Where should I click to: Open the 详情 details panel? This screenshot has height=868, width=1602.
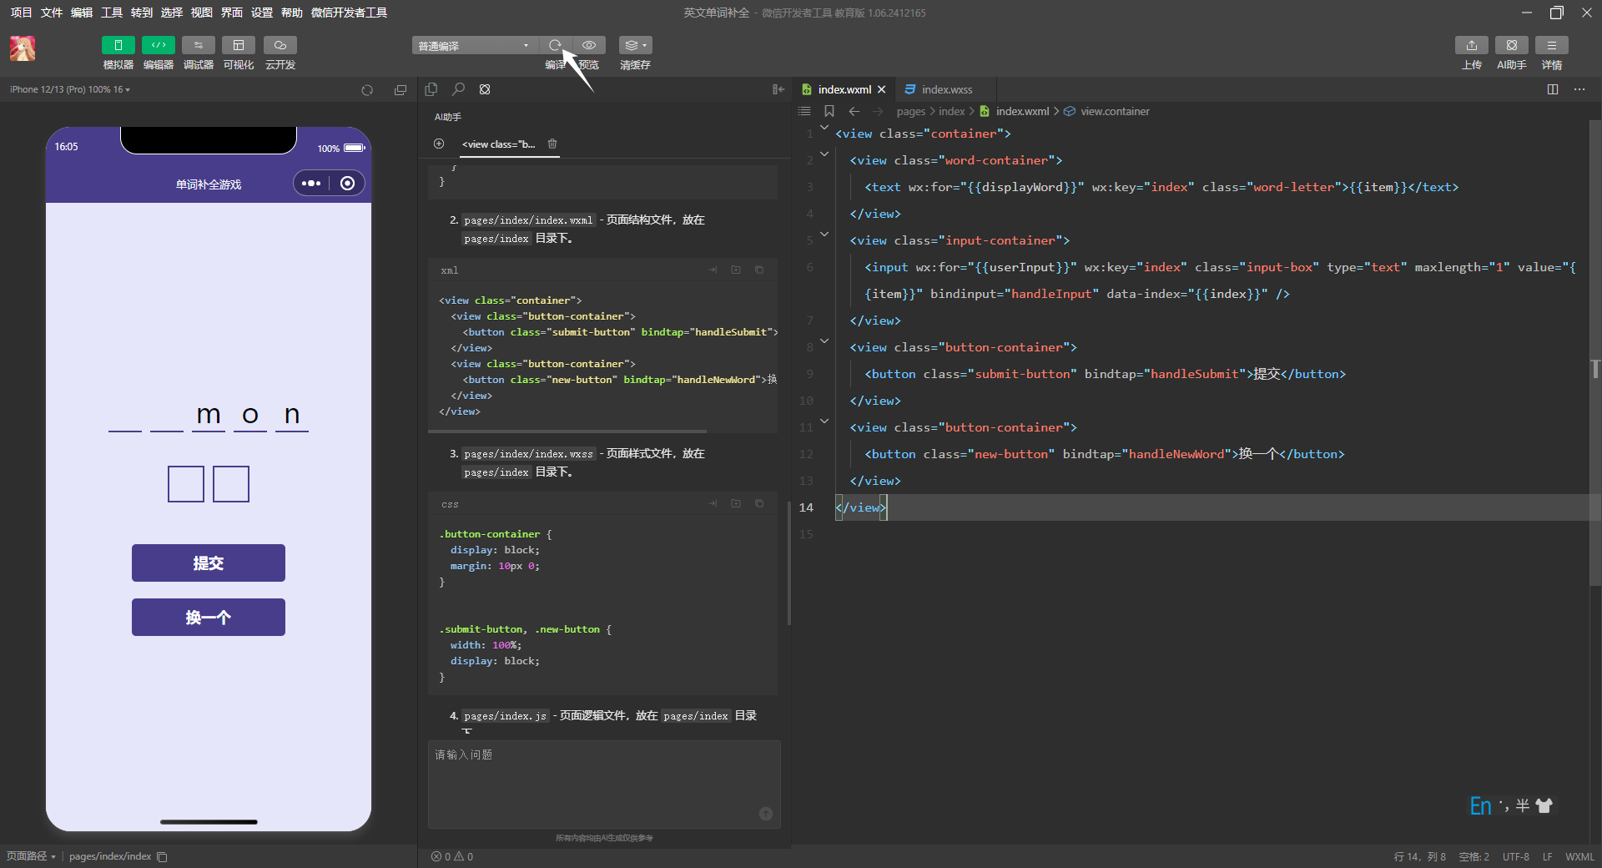click(x=1552, y=45)
